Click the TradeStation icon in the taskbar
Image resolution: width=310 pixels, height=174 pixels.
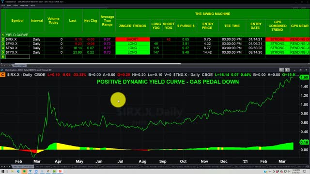pyautogui.click(x=30, y=172)
